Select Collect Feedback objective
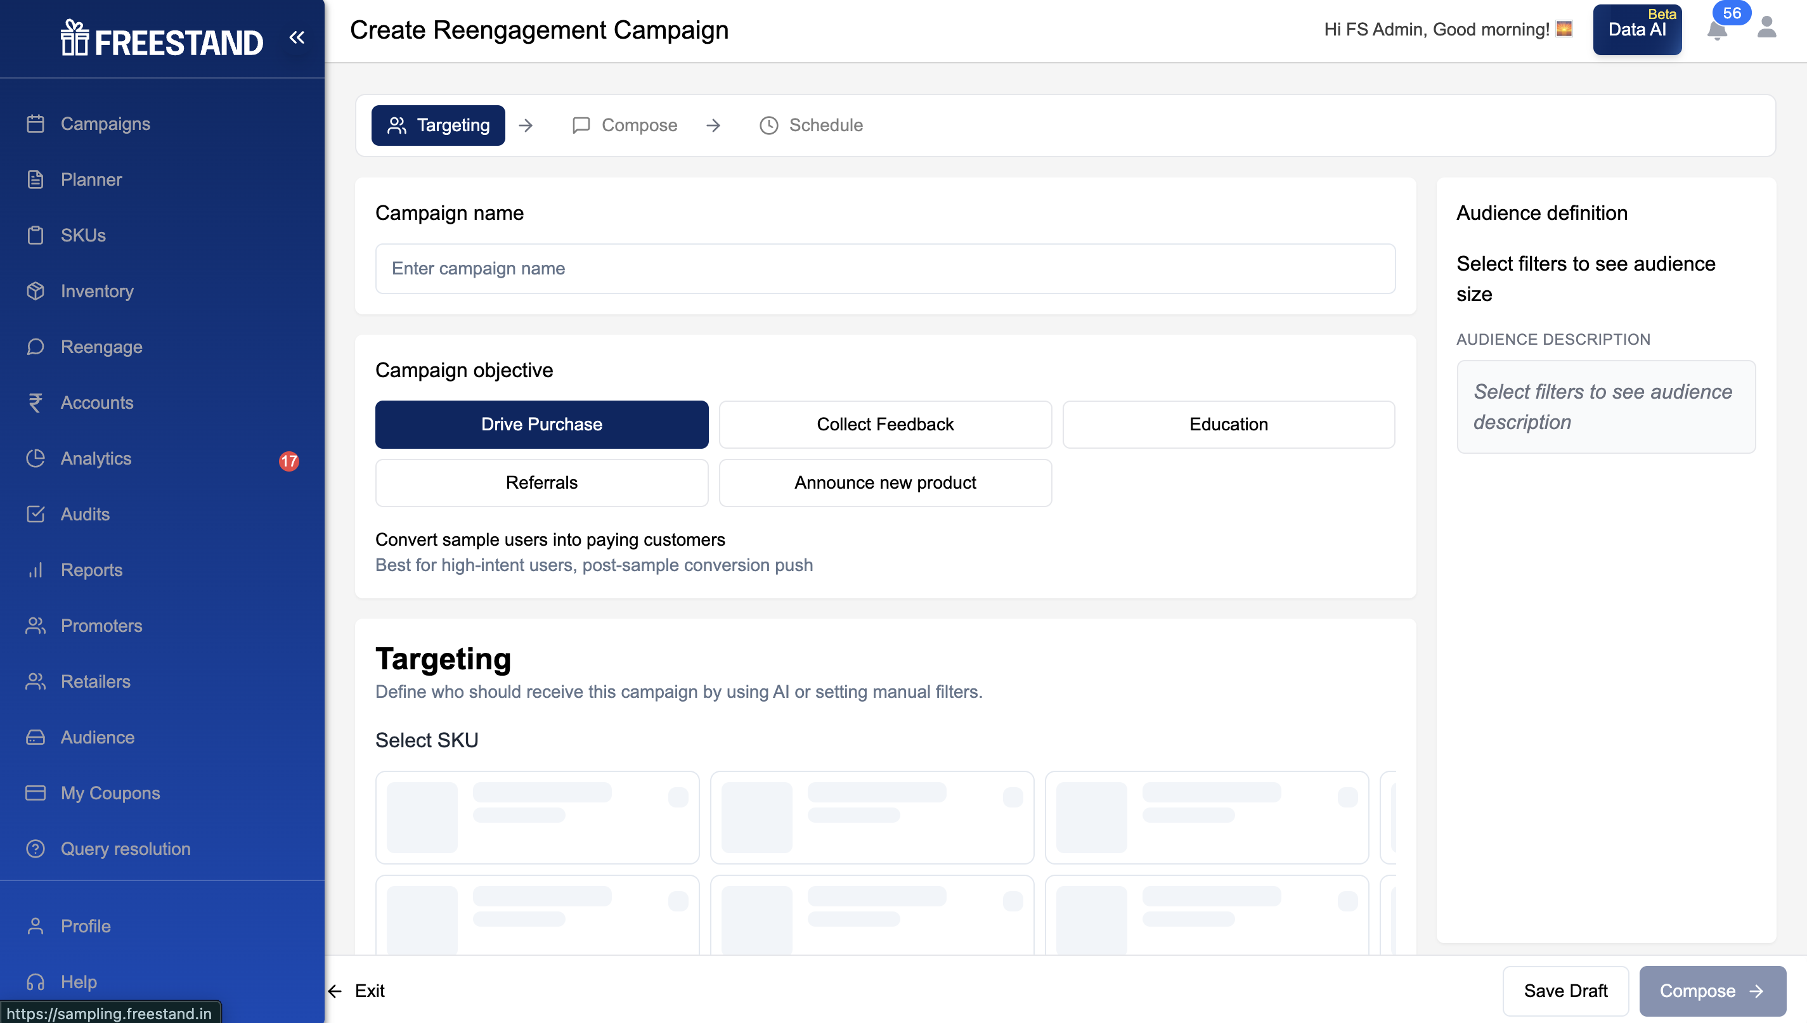1807x1023 pixels. 885,425
